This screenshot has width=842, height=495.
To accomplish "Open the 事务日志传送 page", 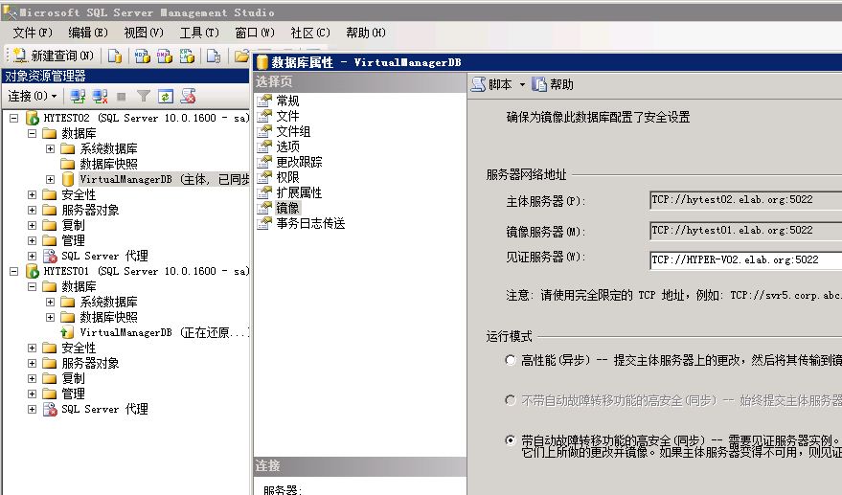I will (x=310, y=223).
